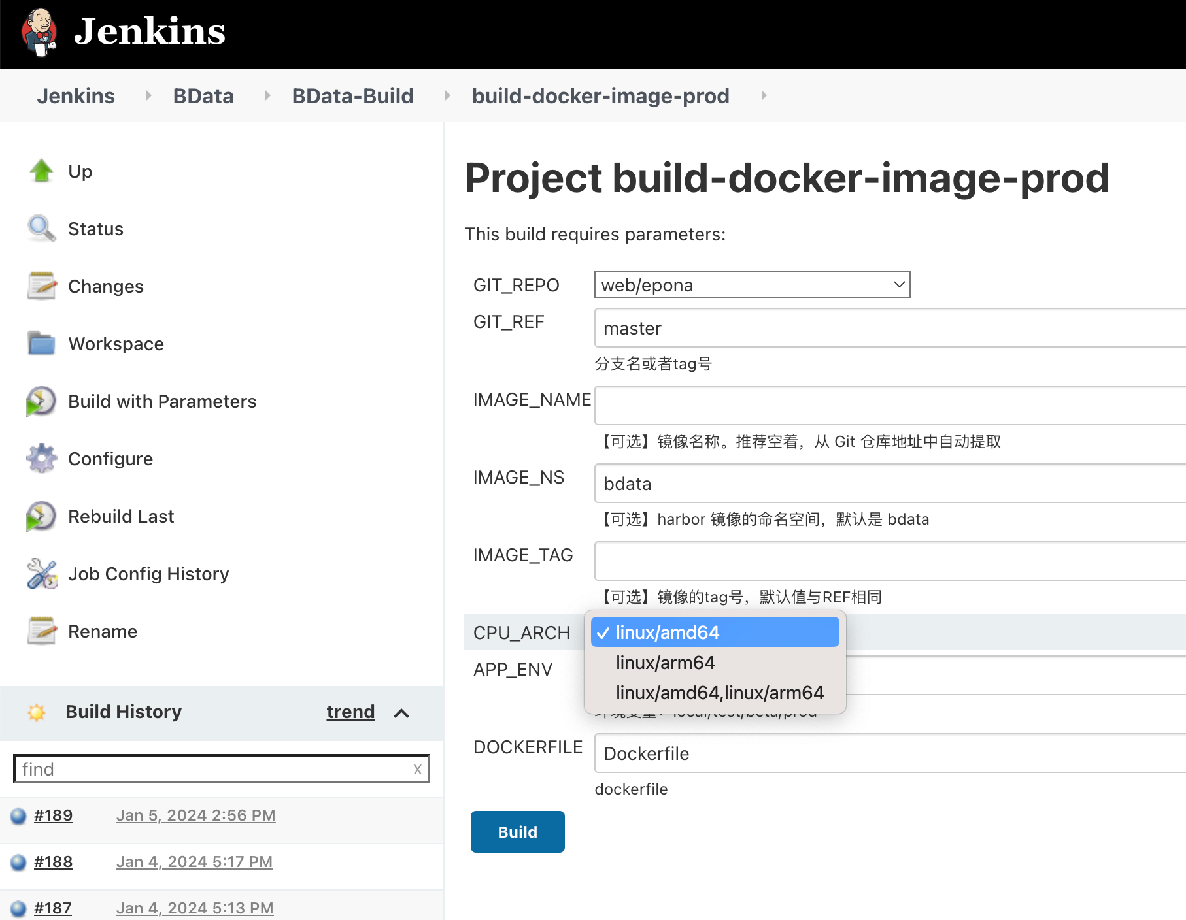Screen dimensions: 1186x920
Task: Open Jan 4, 2024 5:13 PM build time
Action: click(195, 908)
